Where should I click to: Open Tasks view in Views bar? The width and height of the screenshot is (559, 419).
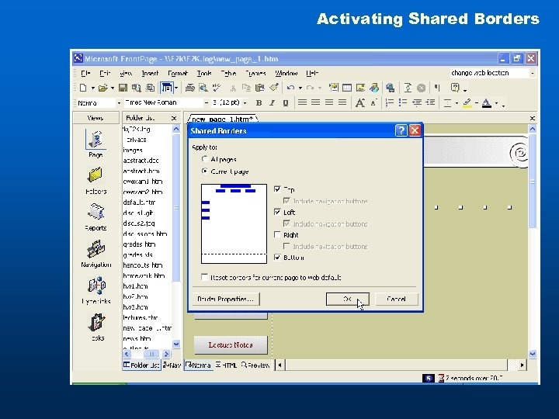97,327
